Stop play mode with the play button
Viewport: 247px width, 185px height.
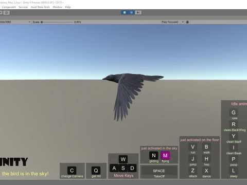tap(125, 12)
